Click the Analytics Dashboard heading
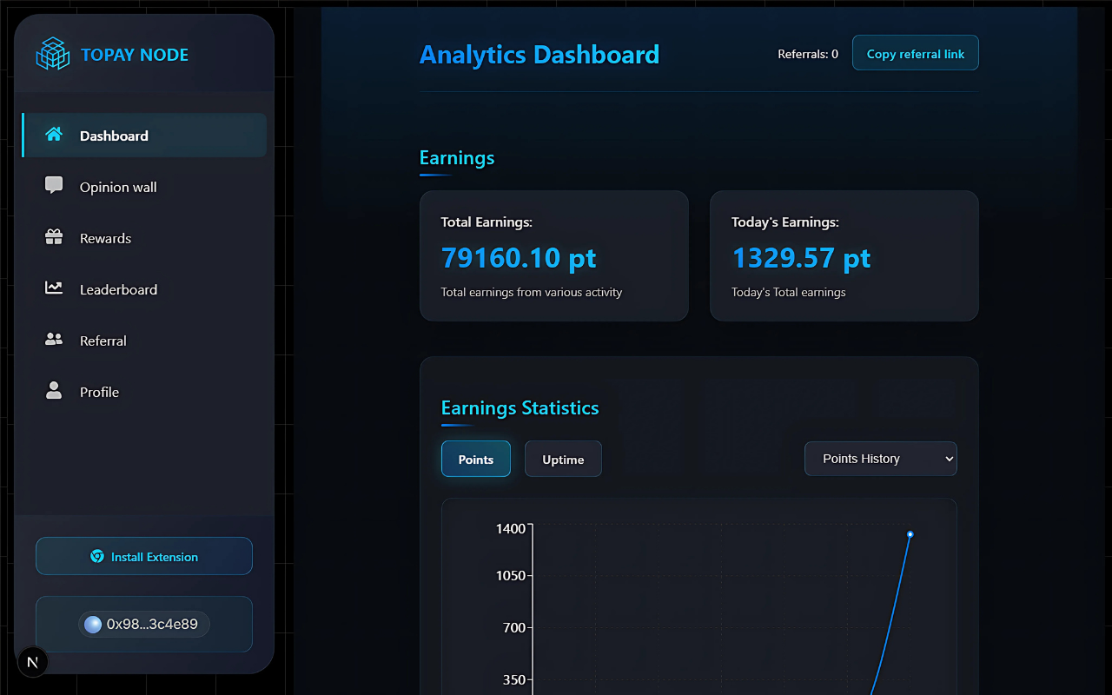The height and width of the screenshot is (695, 1112). (x=539, y=55)
